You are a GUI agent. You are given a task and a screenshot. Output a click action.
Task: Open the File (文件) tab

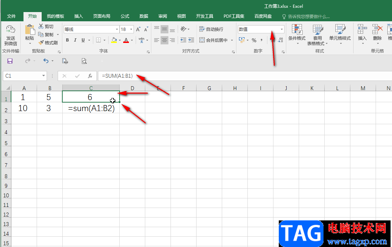coord(11,16)
